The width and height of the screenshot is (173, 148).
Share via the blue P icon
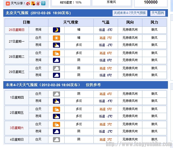pyautogui.click(x=43, y=4)
